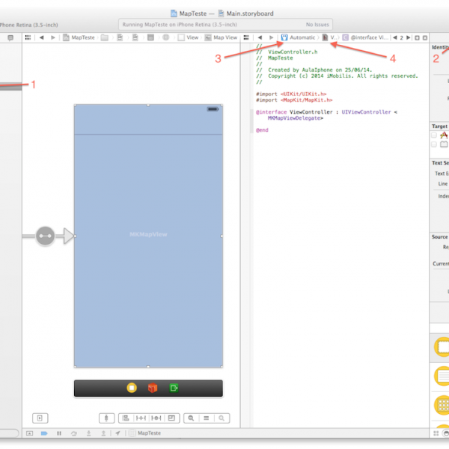The image size is (449, 449).
Task: Select the storyboard entry point arrow
Action: click(x=69, y=236)
